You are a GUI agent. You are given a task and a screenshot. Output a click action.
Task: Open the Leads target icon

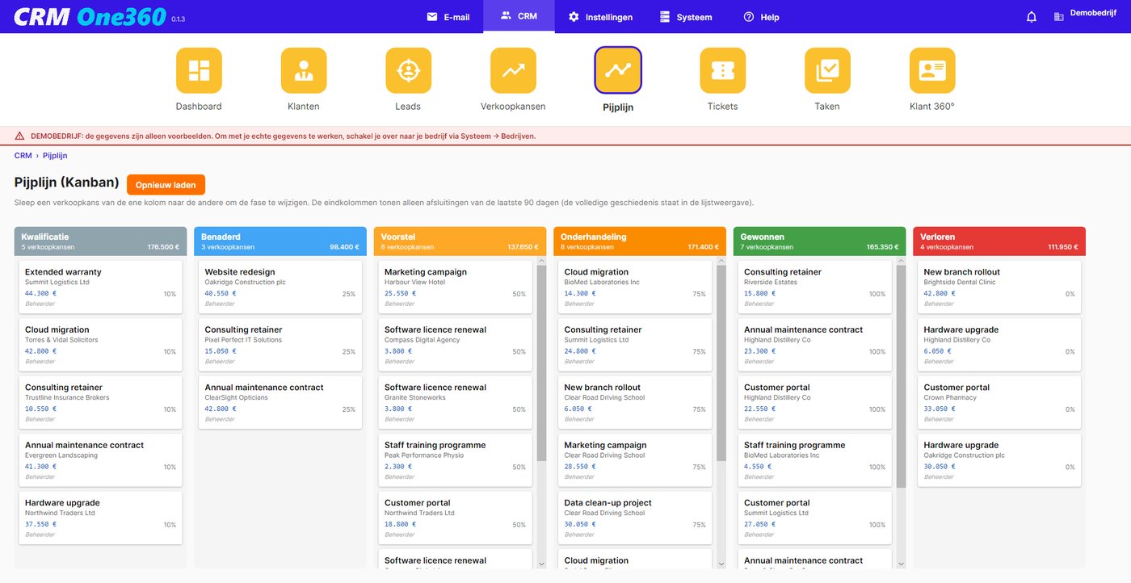[x=409, y=70]
